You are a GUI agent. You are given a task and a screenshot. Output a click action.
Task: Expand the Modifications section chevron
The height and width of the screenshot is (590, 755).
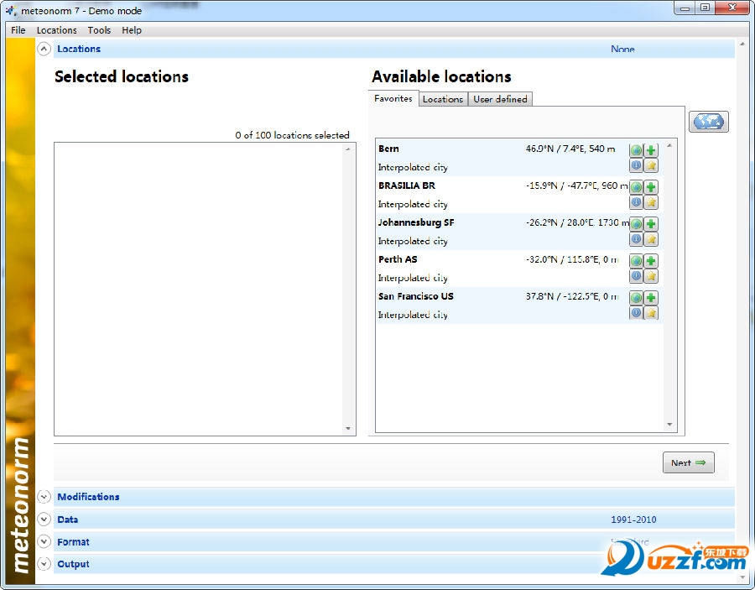click(x=44, y=497)
